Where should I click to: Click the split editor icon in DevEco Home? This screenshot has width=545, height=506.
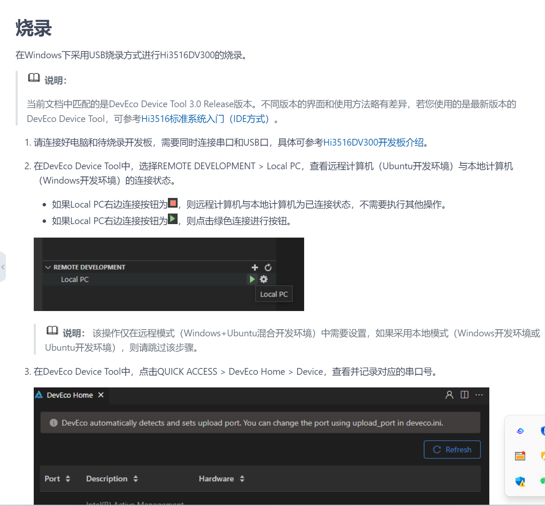coord(464,395)
